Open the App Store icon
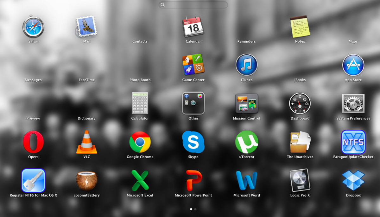The height and width of the screenshot is (217, 380). tap(353, 65)
